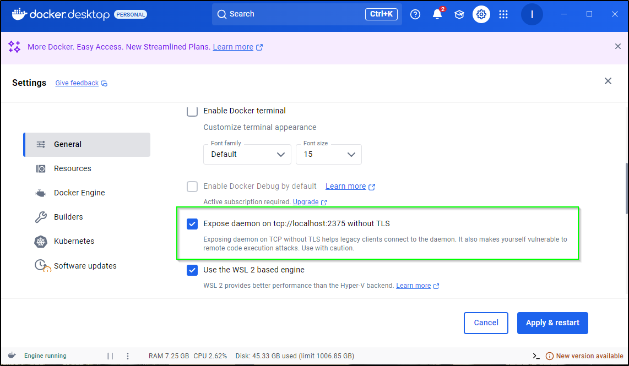Click the pause engine icon in status bar
Image resolution: width=629 pixels, height=366 pixels.
pyautogui.click(x=110, y=356)
